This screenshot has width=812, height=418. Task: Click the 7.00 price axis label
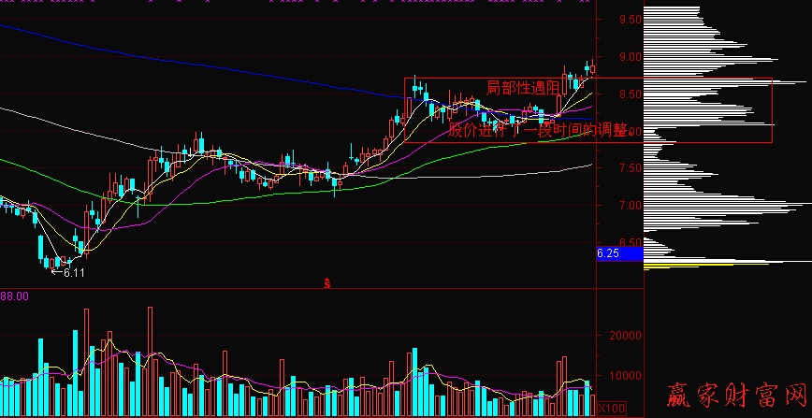click(x=630, y=206)
